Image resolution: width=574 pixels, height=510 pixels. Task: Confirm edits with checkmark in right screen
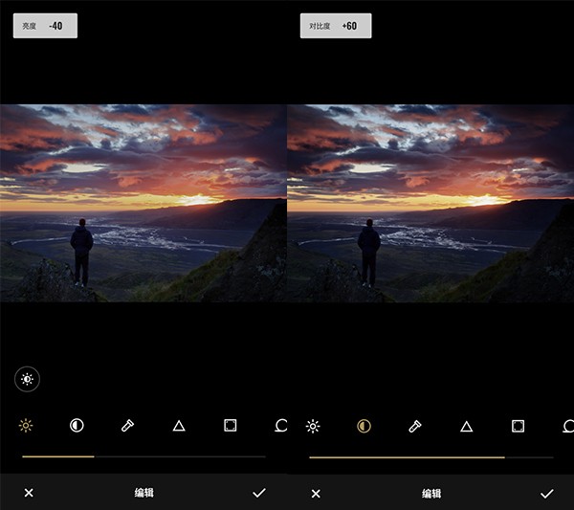[547, 494]
